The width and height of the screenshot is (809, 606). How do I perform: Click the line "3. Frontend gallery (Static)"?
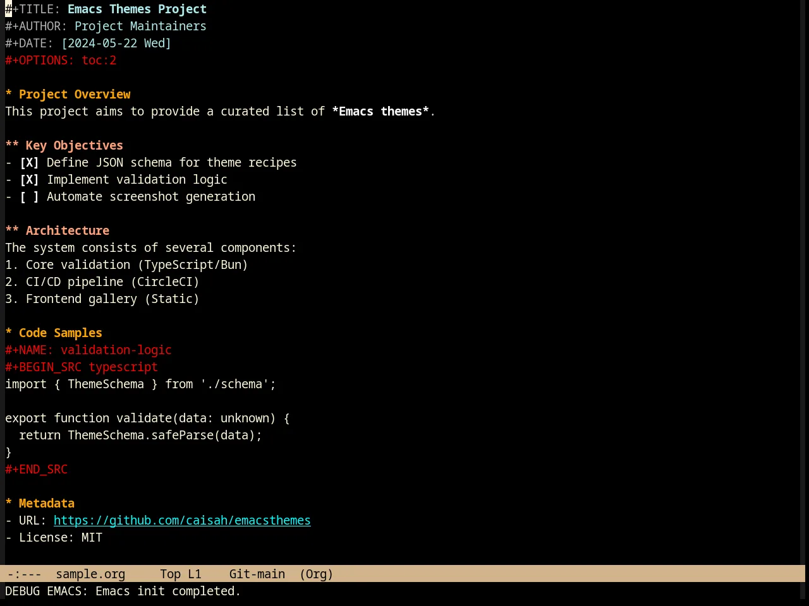click(102, 299)
